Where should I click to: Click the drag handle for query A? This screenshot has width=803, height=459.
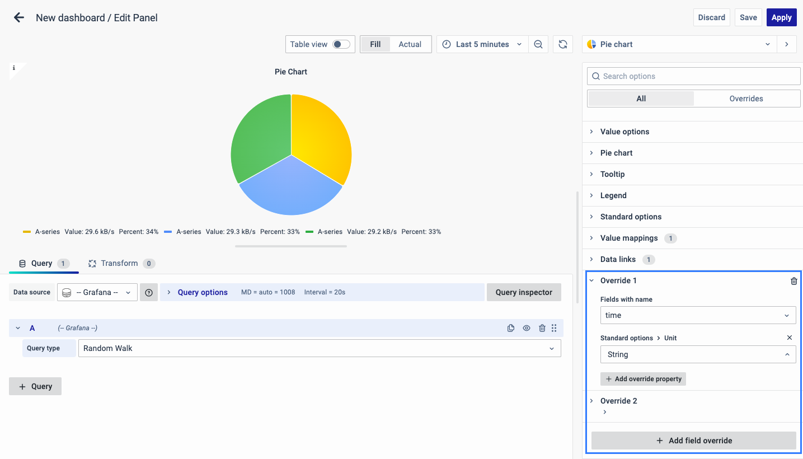click(554, 328)
